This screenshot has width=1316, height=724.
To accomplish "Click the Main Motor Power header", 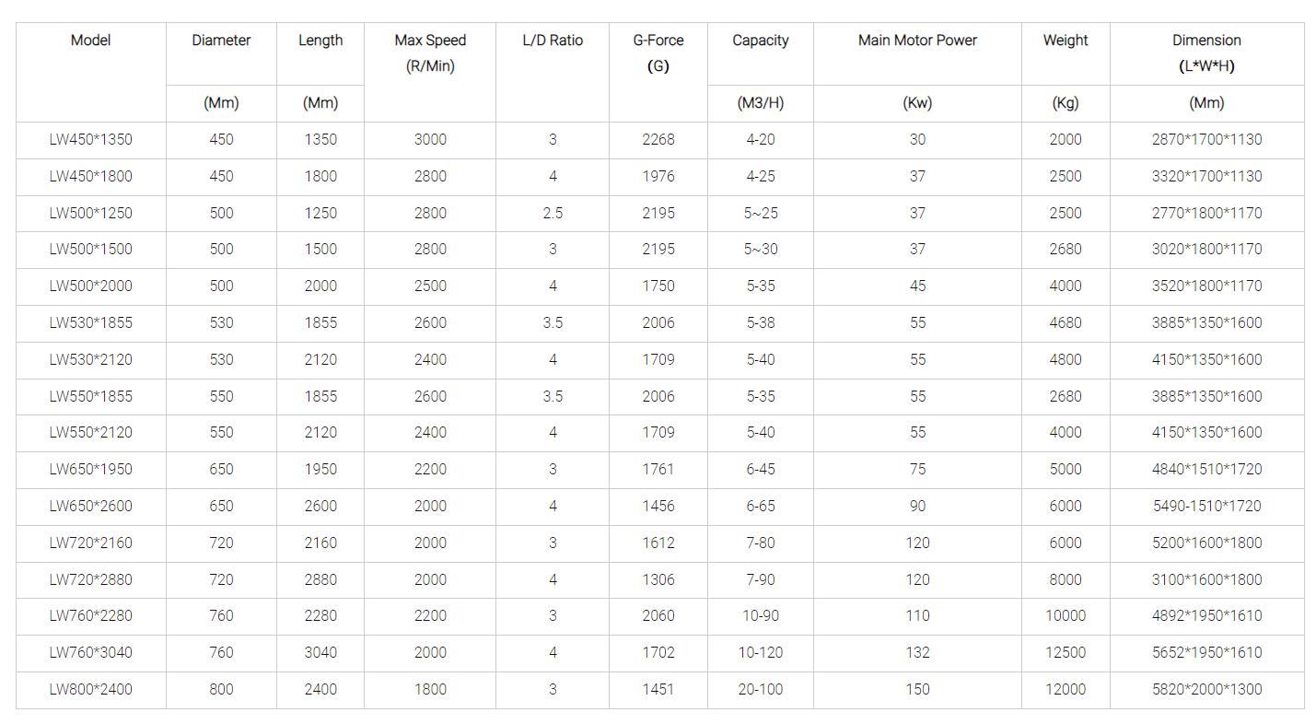I will tap(916, 41).
